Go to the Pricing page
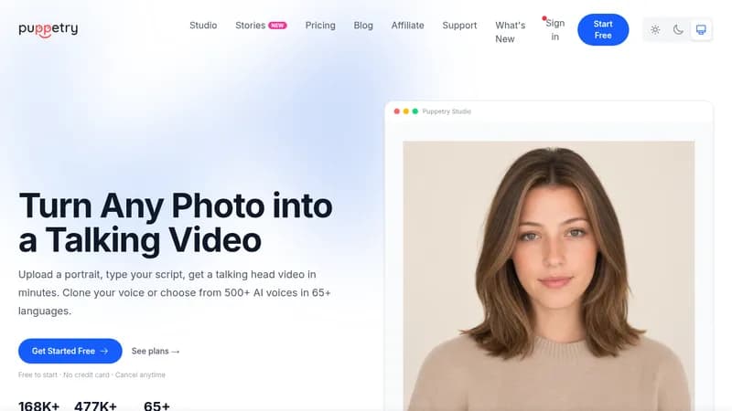Screen dimensions: 732x411 pyautogui.click(x=320, y=26)
